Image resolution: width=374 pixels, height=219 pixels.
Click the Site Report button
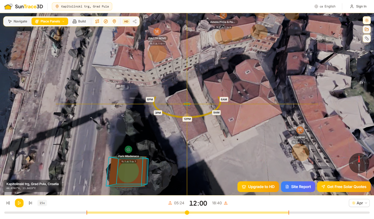click(298, 187)
